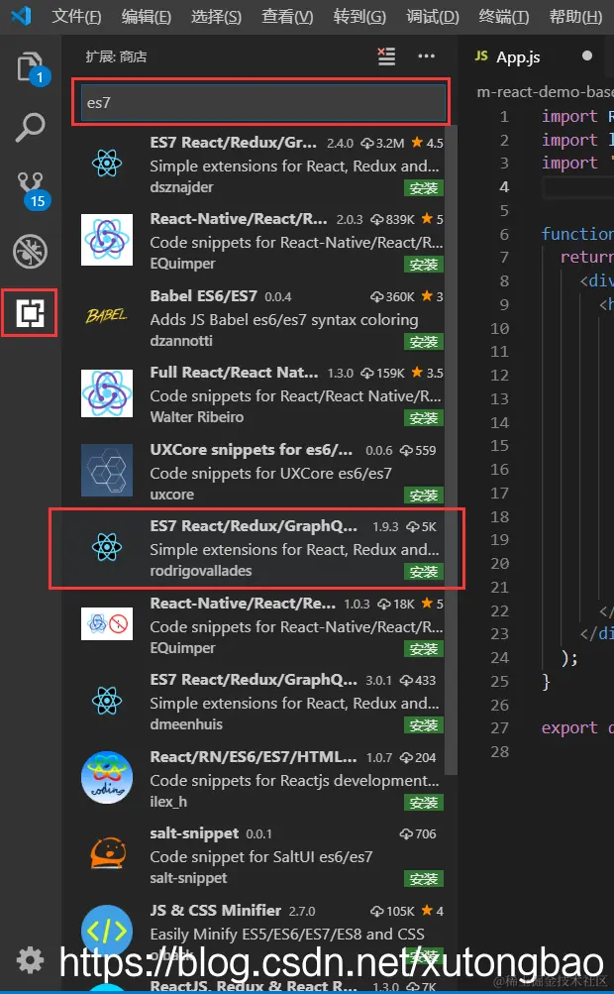Click the salt-snippet extension icon
The height and width of the screenshot is (994, 614).
coord(107,854)
